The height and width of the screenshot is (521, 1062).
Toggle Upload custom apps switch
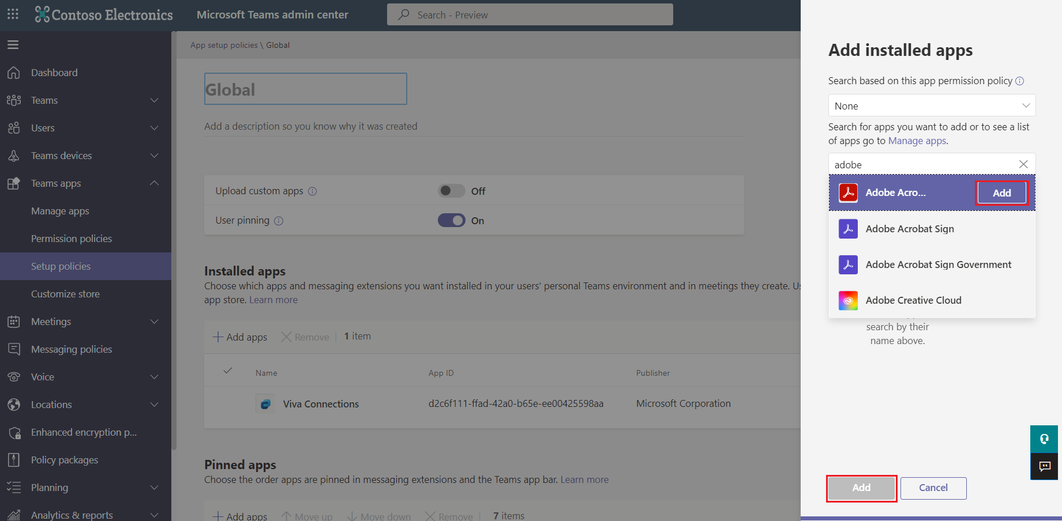[451, 191]
